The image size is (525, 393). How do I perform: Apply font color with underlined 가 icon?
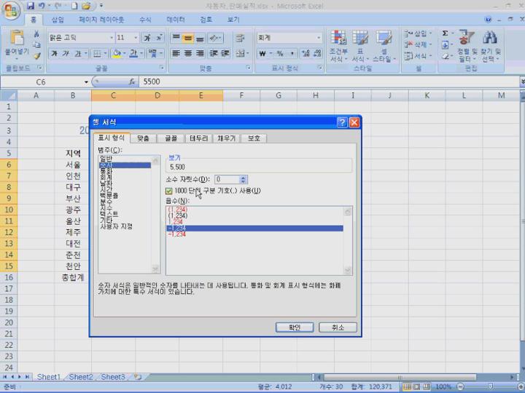point(133,53)
